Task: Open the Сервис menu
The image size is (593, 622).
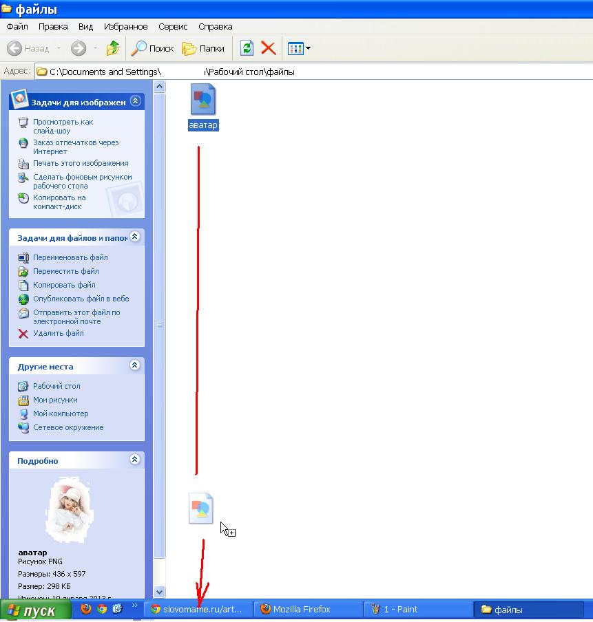Action: 173,27
